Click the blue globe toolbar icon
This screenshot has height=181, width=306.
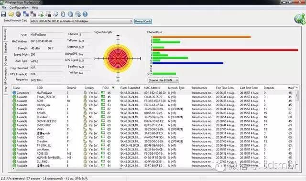coord(70,14)
